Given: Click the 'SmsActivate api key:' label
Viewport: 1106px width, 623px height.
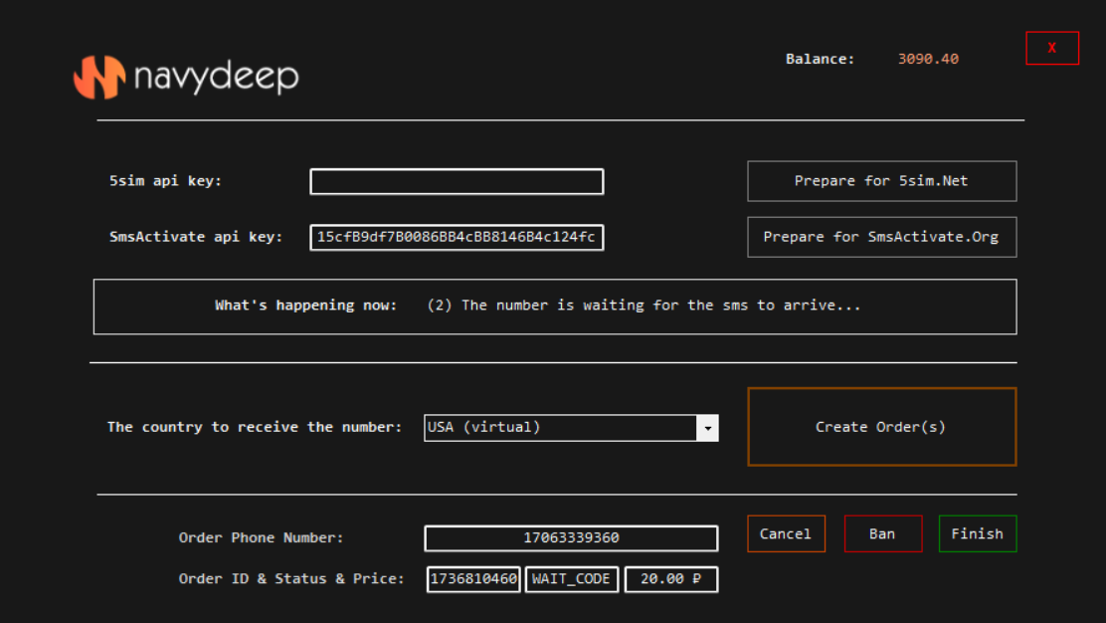Looking at the screenshot, I should point(195,237).
